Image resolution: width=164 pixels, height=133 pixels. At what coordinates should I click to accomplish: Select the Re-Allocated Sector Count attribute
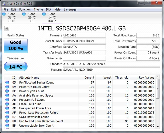pos(80,82)
